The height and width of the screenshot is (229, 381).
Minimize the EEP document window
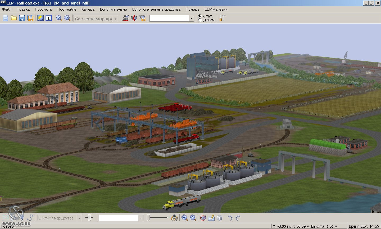pos(366,3)
